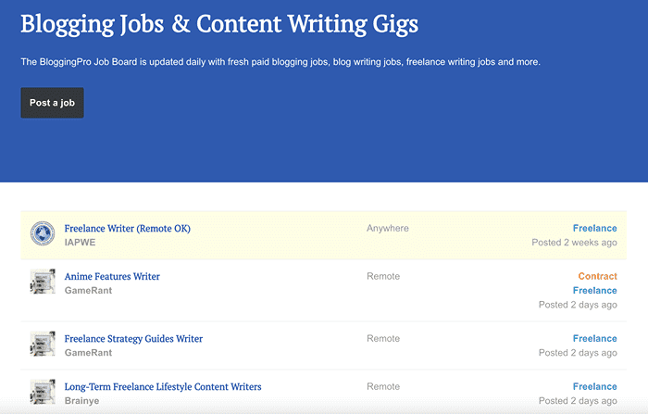Screen dimensions: 648x414
Task: Click the IAPWE company name
Action: (80, 243)
